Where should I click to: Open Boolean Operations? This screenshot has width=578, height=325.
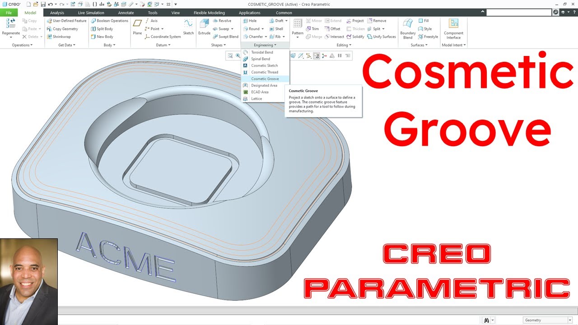coord(109,21)
